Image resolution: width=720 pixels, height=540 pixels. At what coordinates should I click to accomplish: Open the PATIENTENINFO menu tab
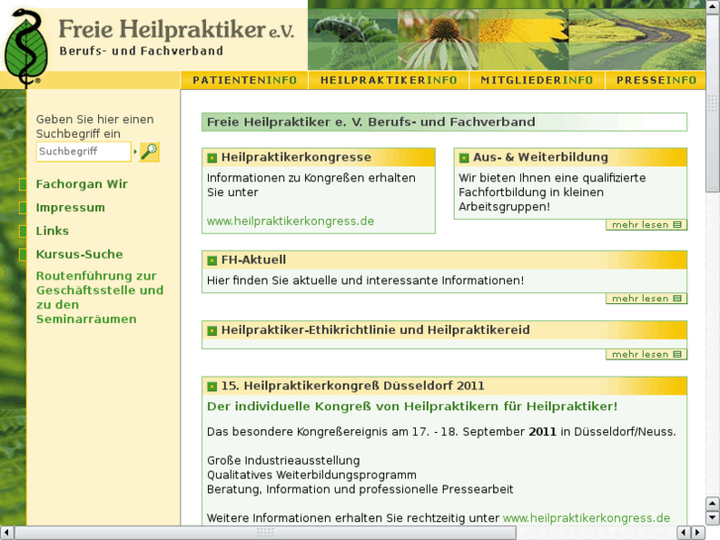point(245,80)
